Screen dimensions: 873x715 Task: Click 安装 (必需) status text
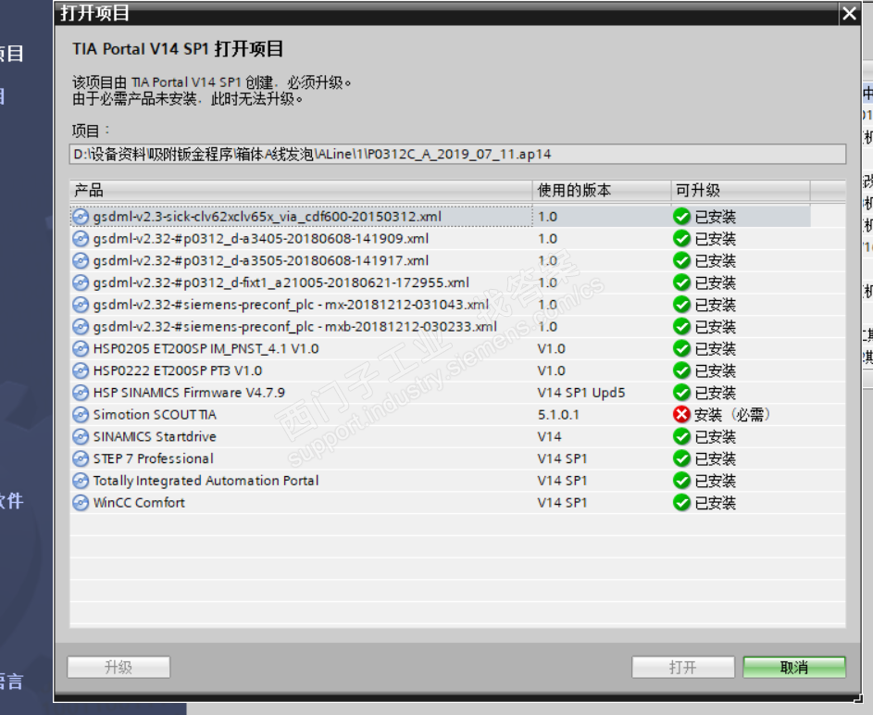[732, 415]
